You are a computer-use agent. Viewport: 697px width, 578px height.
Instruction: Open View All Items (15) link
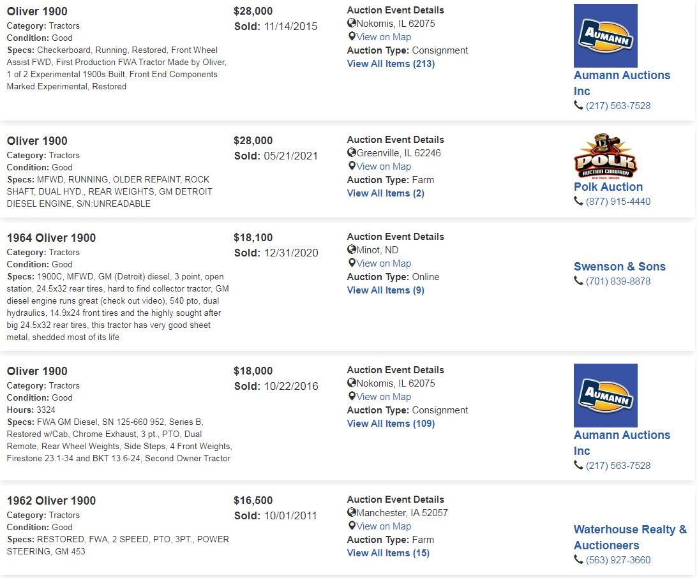tap(388, 553)
